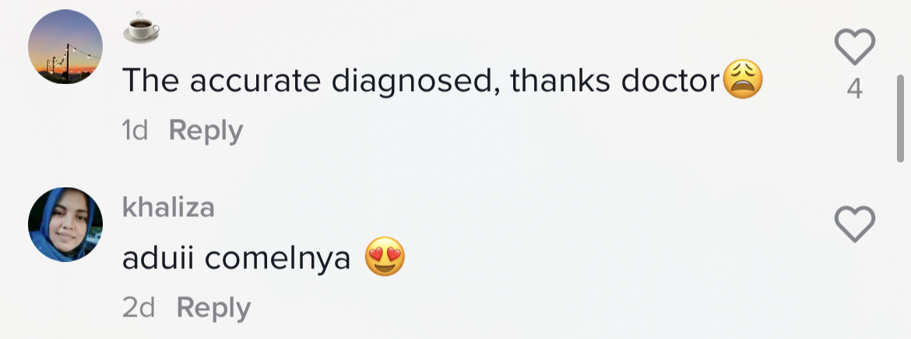Click the heart-eyes emoji in khaliza's comment
This screenshot has width=911, height=339.
coord(385,258)
